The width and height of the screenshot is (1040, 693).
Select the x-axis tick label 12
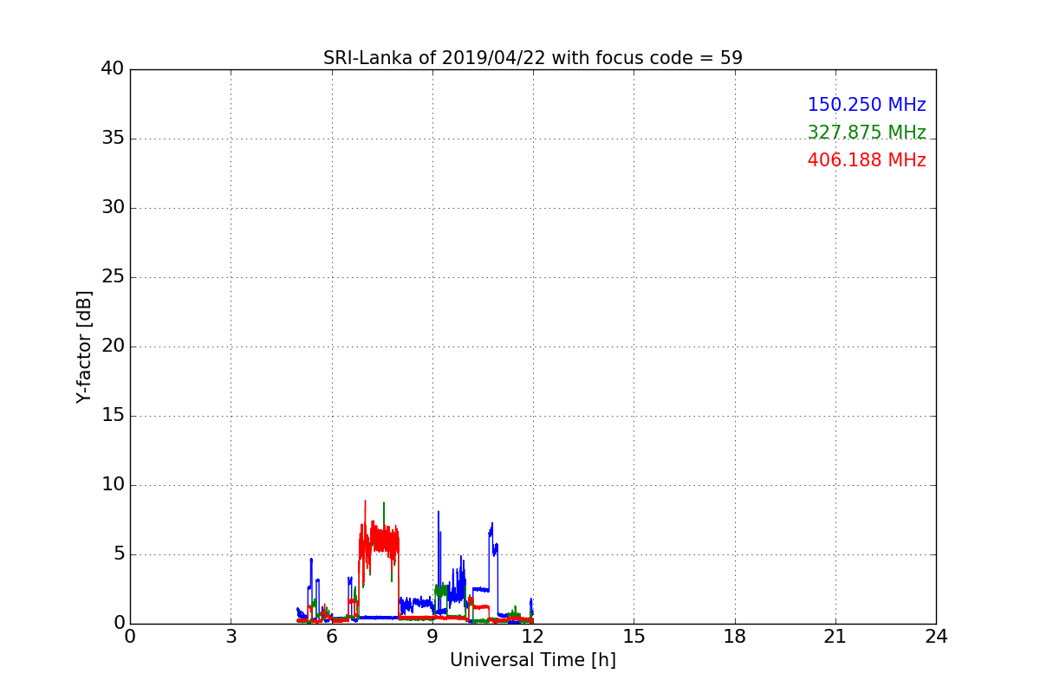[533, 637]
